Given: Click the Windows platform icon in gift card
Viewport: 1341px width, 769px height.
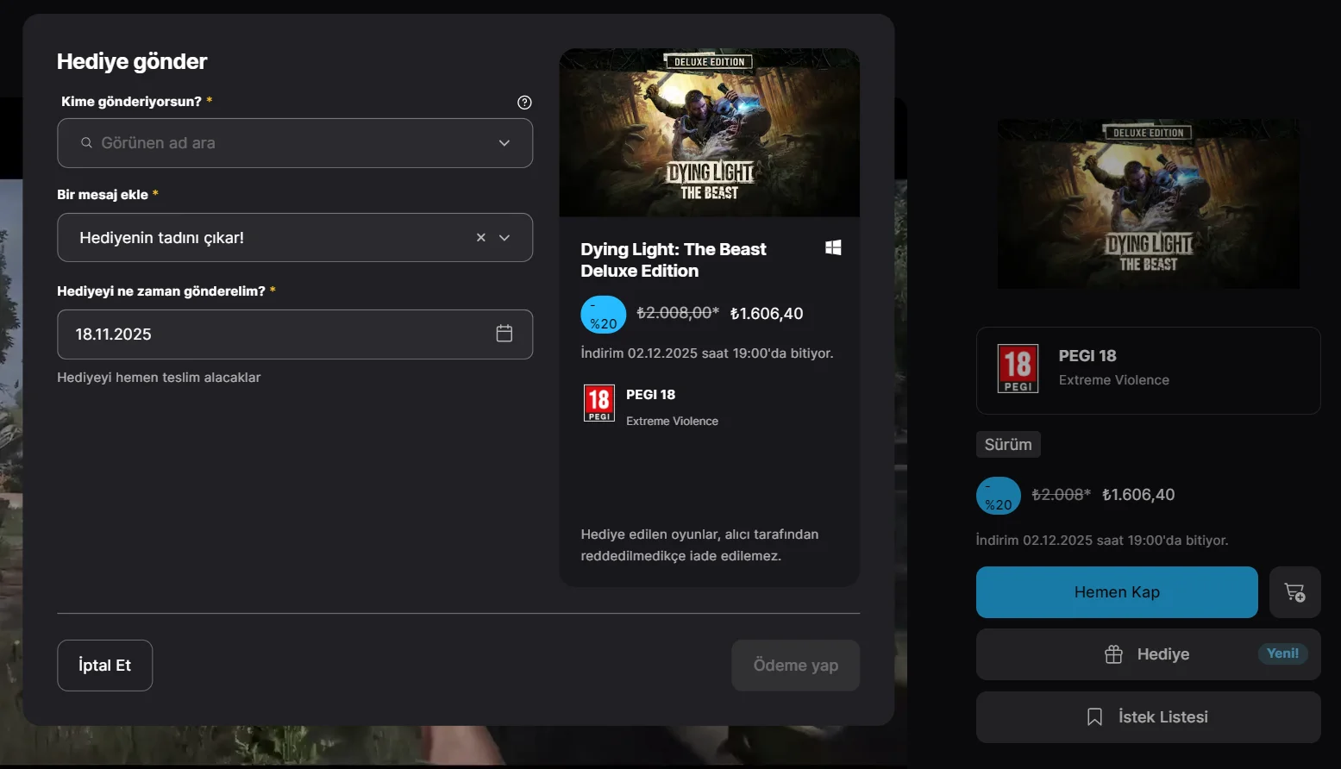Looking at the screenshot, I should pos(833,248).
